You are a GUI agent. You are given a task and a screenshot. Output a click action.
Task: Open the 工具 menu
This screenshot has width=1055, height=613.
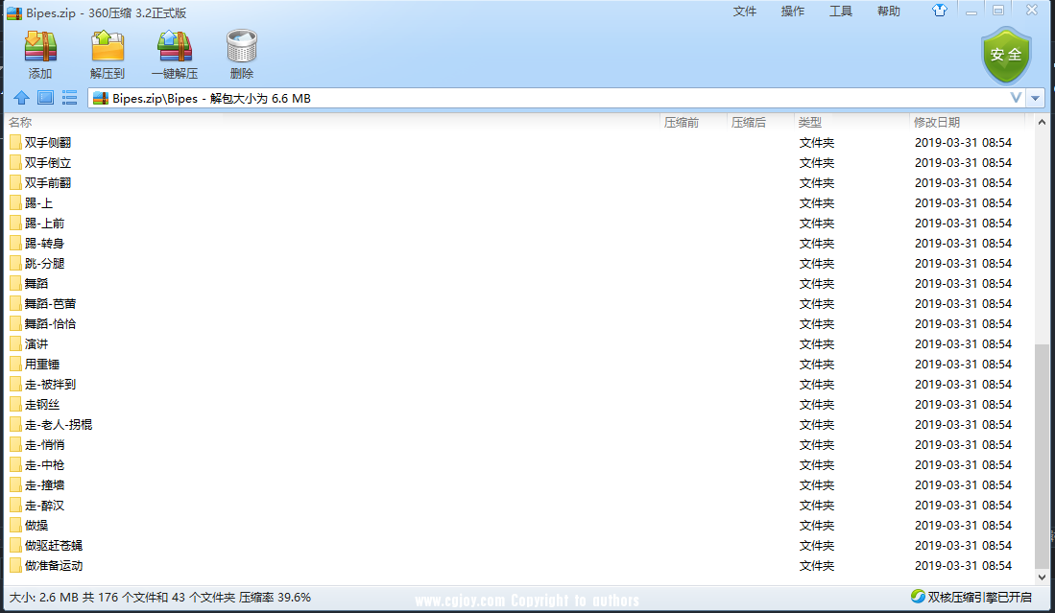(x=840, y=12)
